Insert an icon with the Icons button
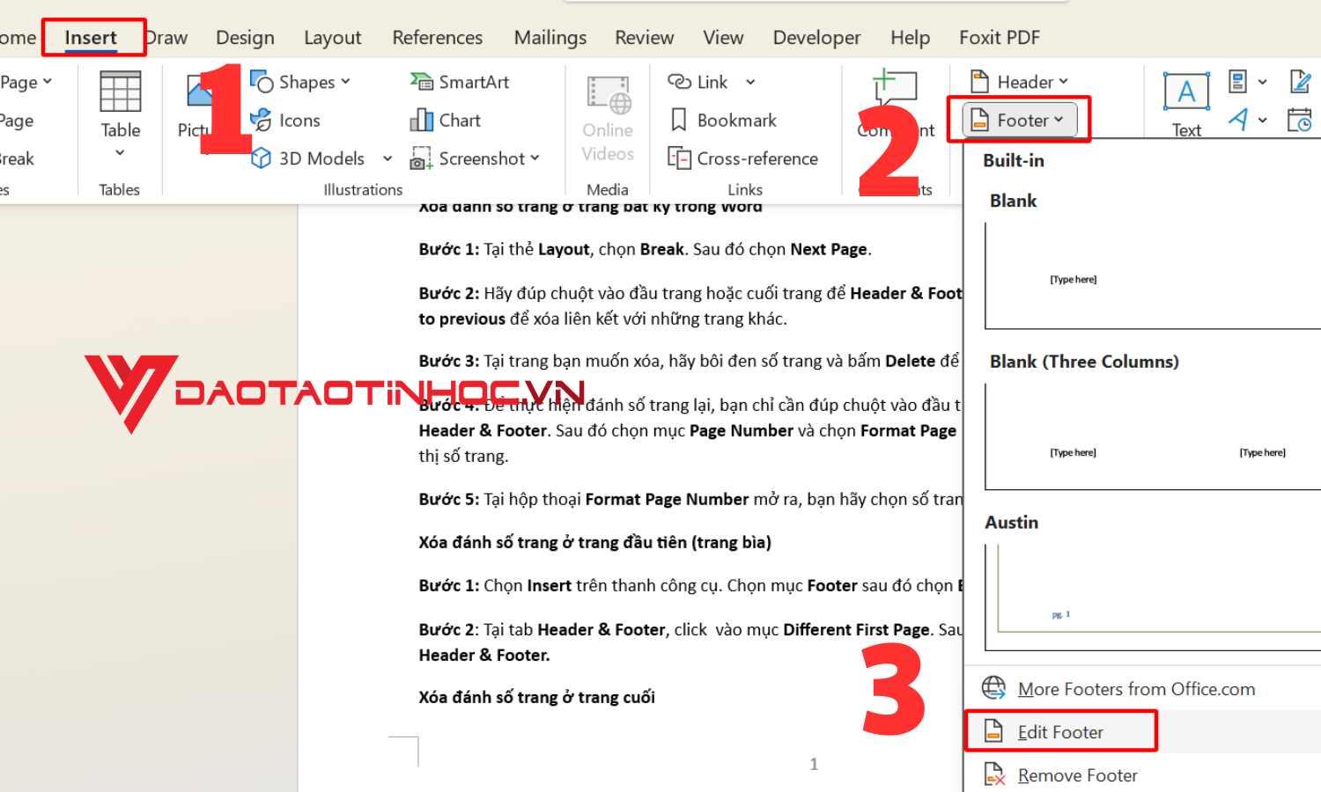Image resolution: width=1321 pixels, height=792 pixels. pyautogui.click(x=285, y=121)
